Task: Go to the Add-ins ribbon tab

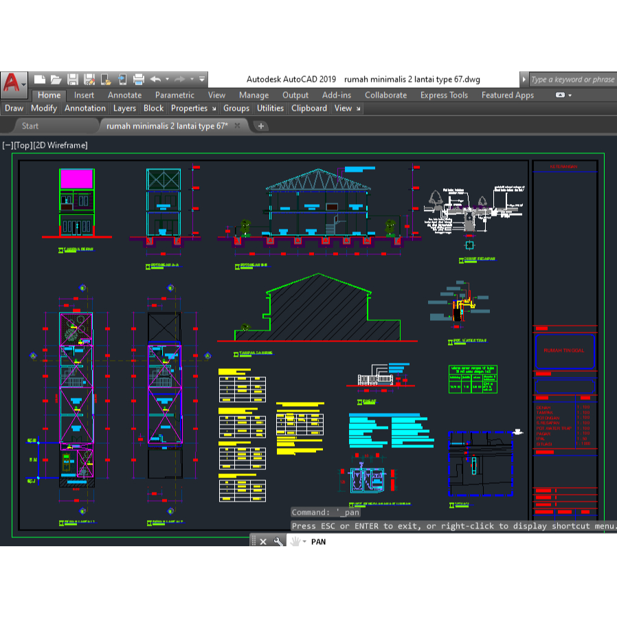Action: pyautogui.click(x=337, y=96)
